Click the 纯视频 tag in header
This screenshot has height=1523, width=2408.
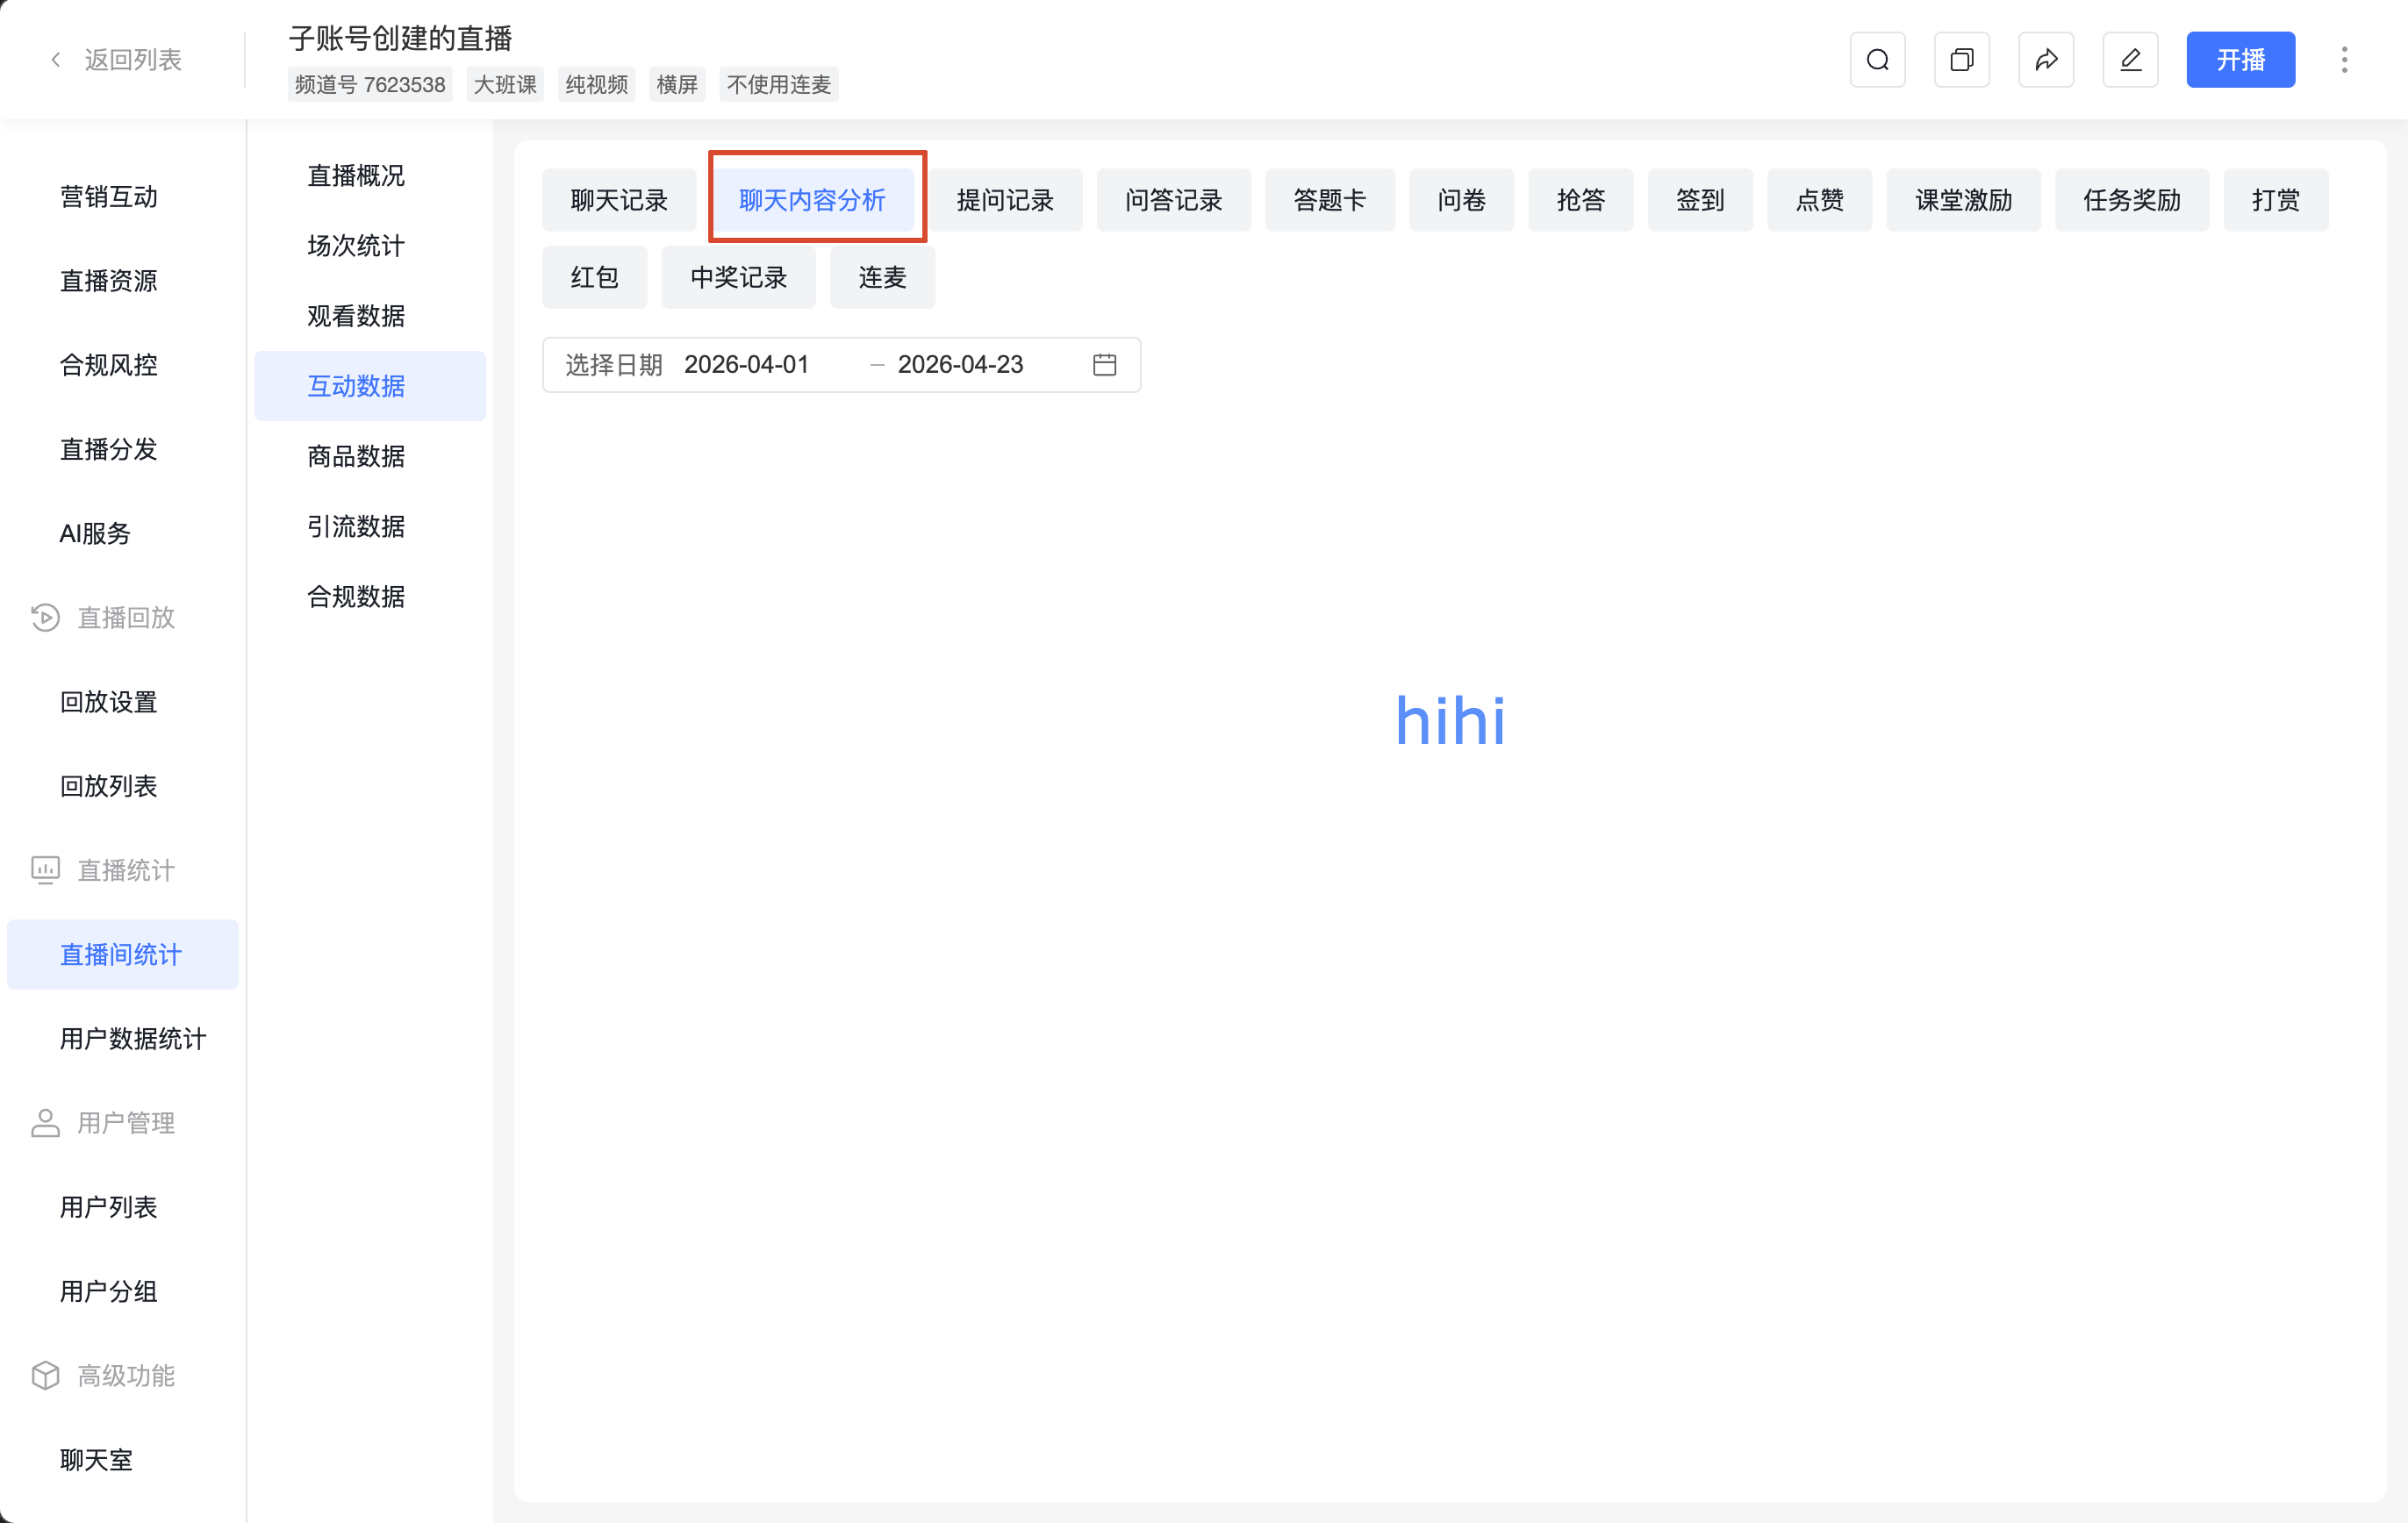tap(596, 85)
